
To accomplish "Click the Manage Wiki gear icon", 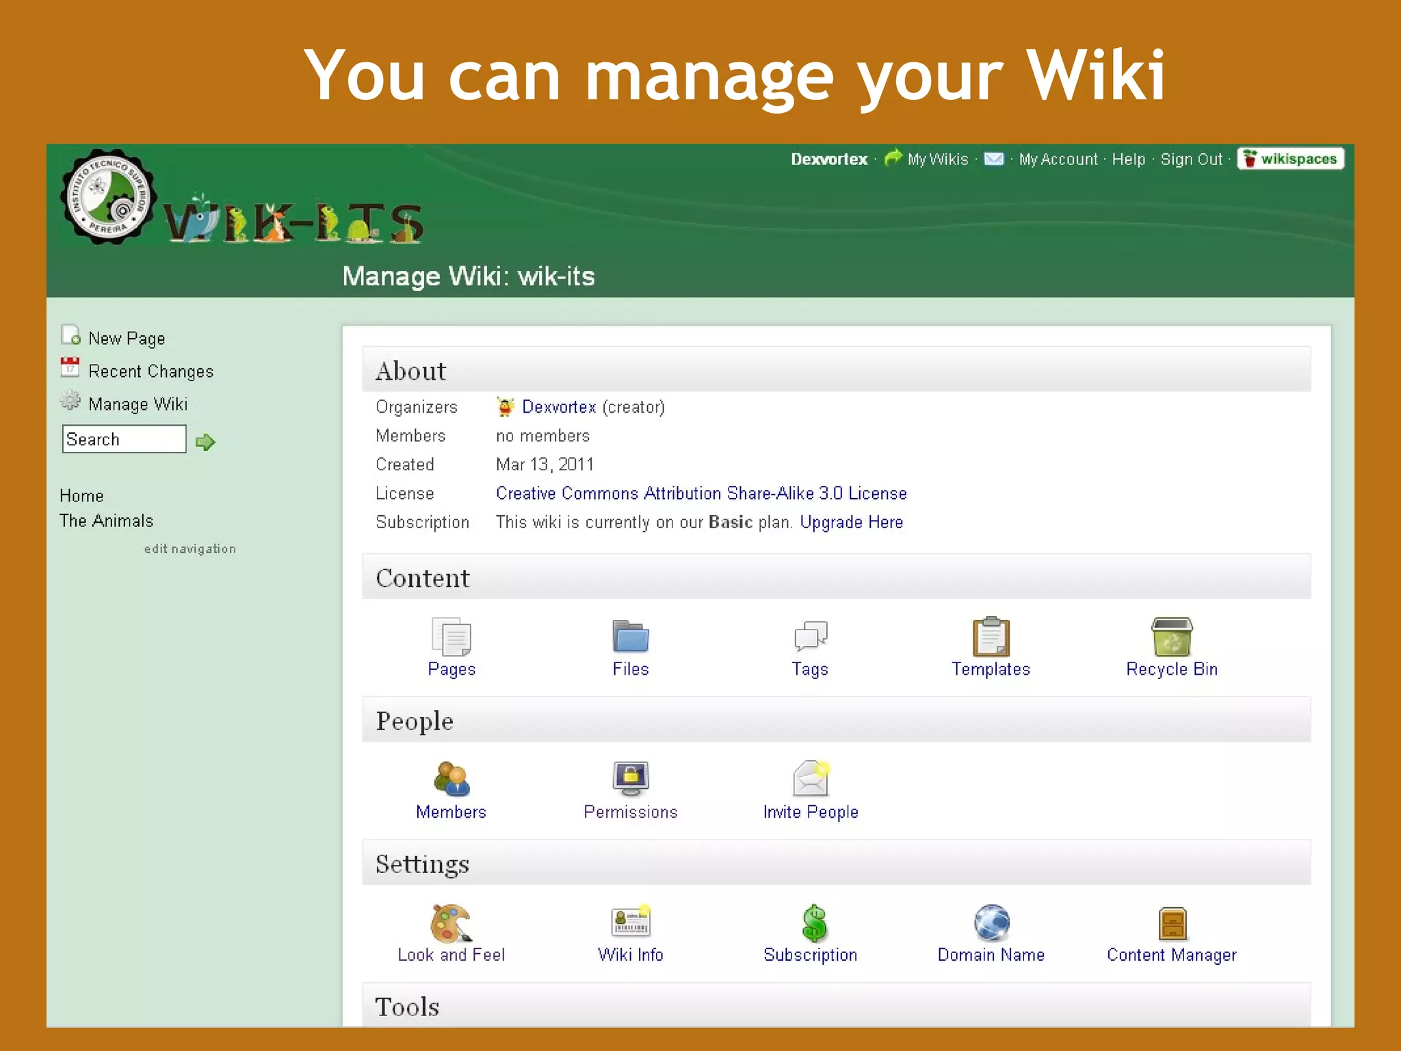I will pos(70,400).
